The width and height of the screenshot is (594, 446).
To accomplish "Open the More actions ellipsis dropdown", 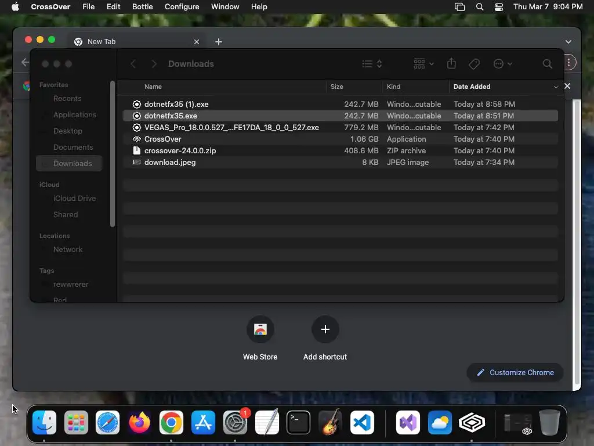I will 503,64.
